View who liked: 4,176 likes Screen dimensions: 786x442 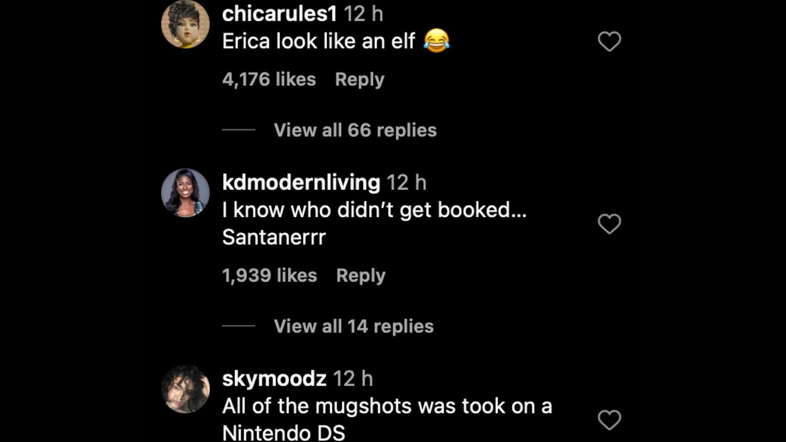pos(269,80)
